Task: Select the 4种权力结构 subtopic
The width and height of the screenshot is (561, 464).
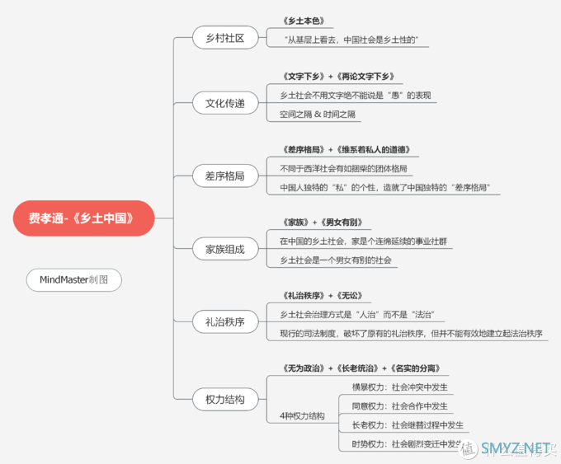Action: pos(302,415)
